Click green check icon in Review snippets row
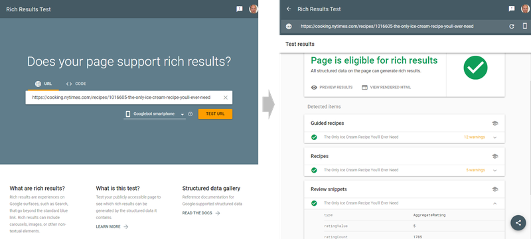Screen dimensions: 531x239 (x=314, y=203)
